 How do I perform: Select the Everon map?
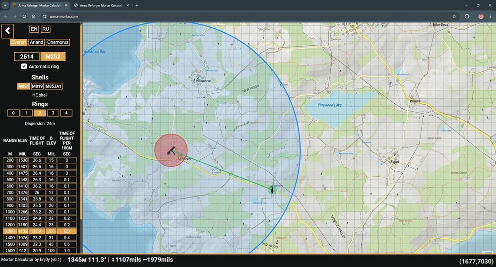coord(18,42)
